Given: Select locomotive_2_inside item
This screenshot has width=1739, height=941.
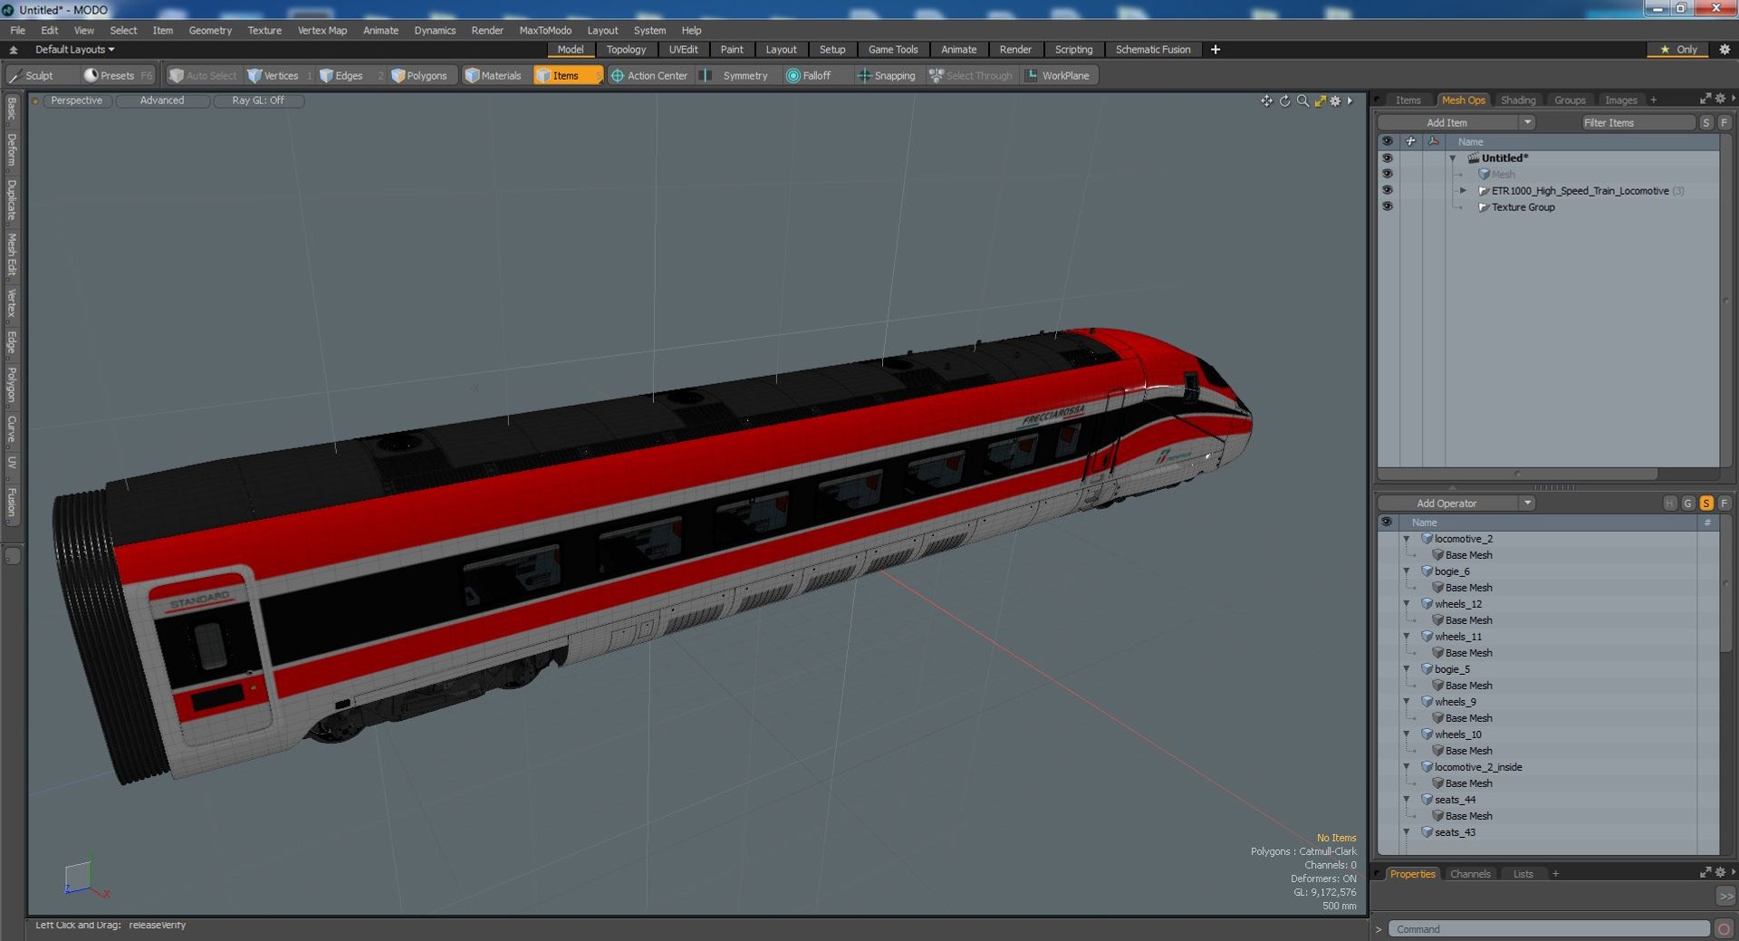Looking at the screenshot, I should tap(1478, 767).
